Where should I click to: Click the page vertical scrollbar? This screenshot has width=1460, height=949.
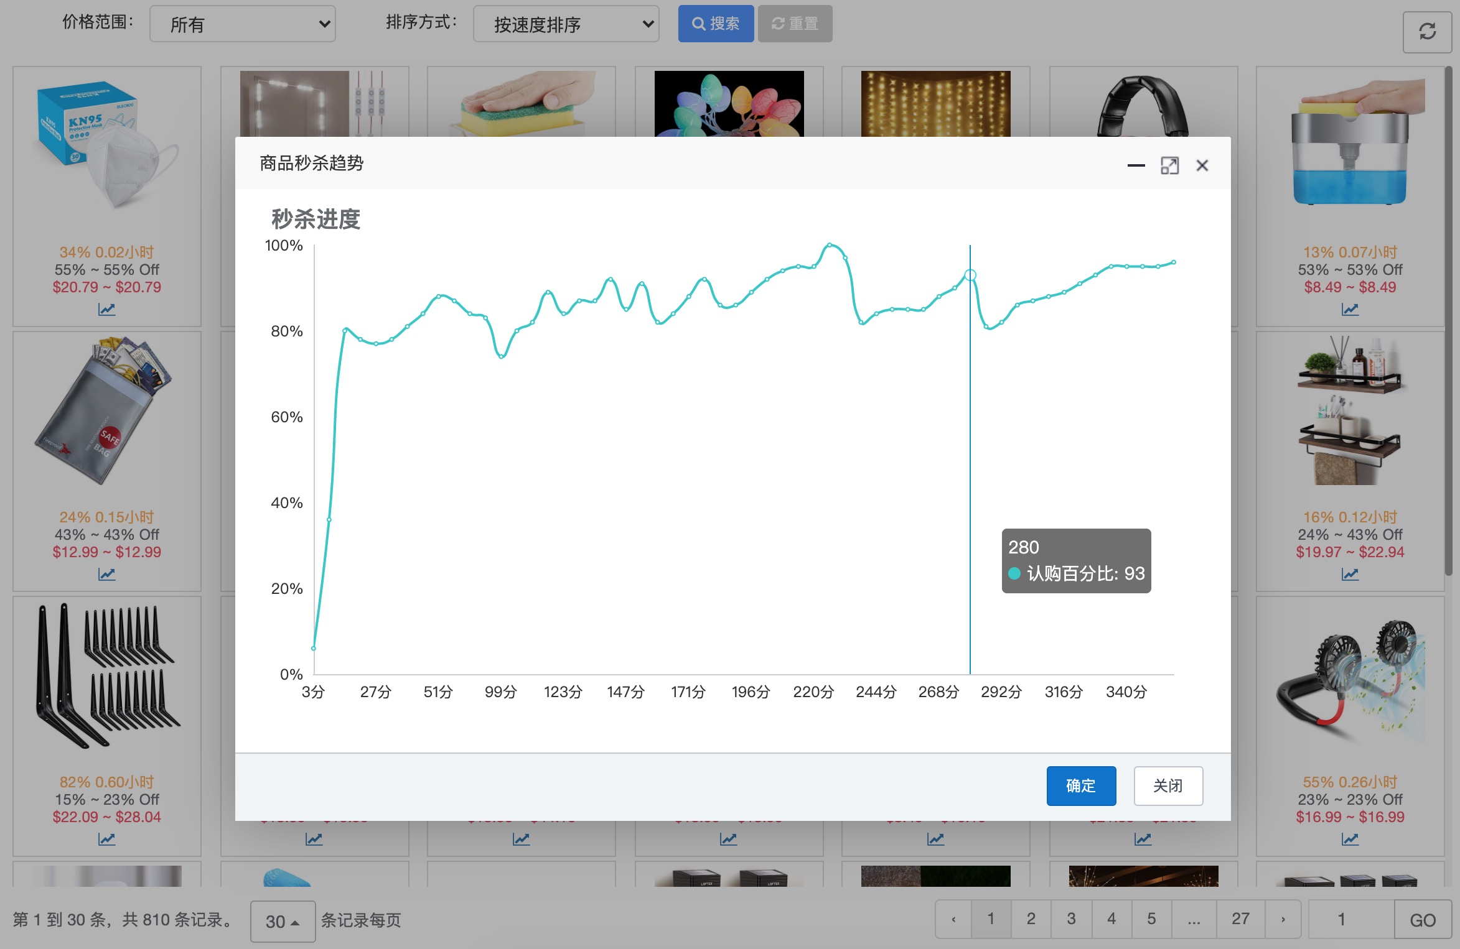1449,322
